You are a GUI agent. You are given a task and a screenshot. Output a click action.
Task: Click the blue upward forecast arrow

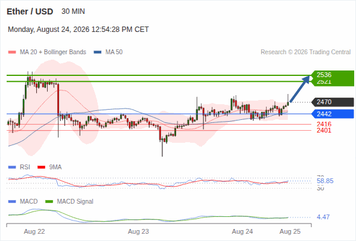click(300, 89)
